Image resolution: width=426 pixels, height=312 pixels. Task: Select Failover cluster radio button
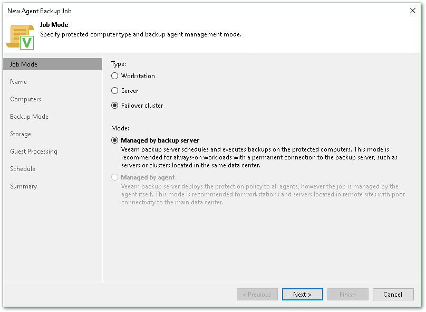[x=115, y=106]
